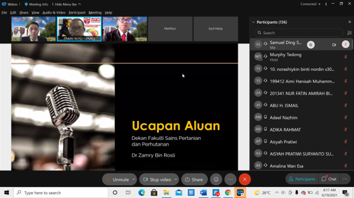Close the Participants panel
This screenshot has height=198, width=354.
click(x=349, y=22)
